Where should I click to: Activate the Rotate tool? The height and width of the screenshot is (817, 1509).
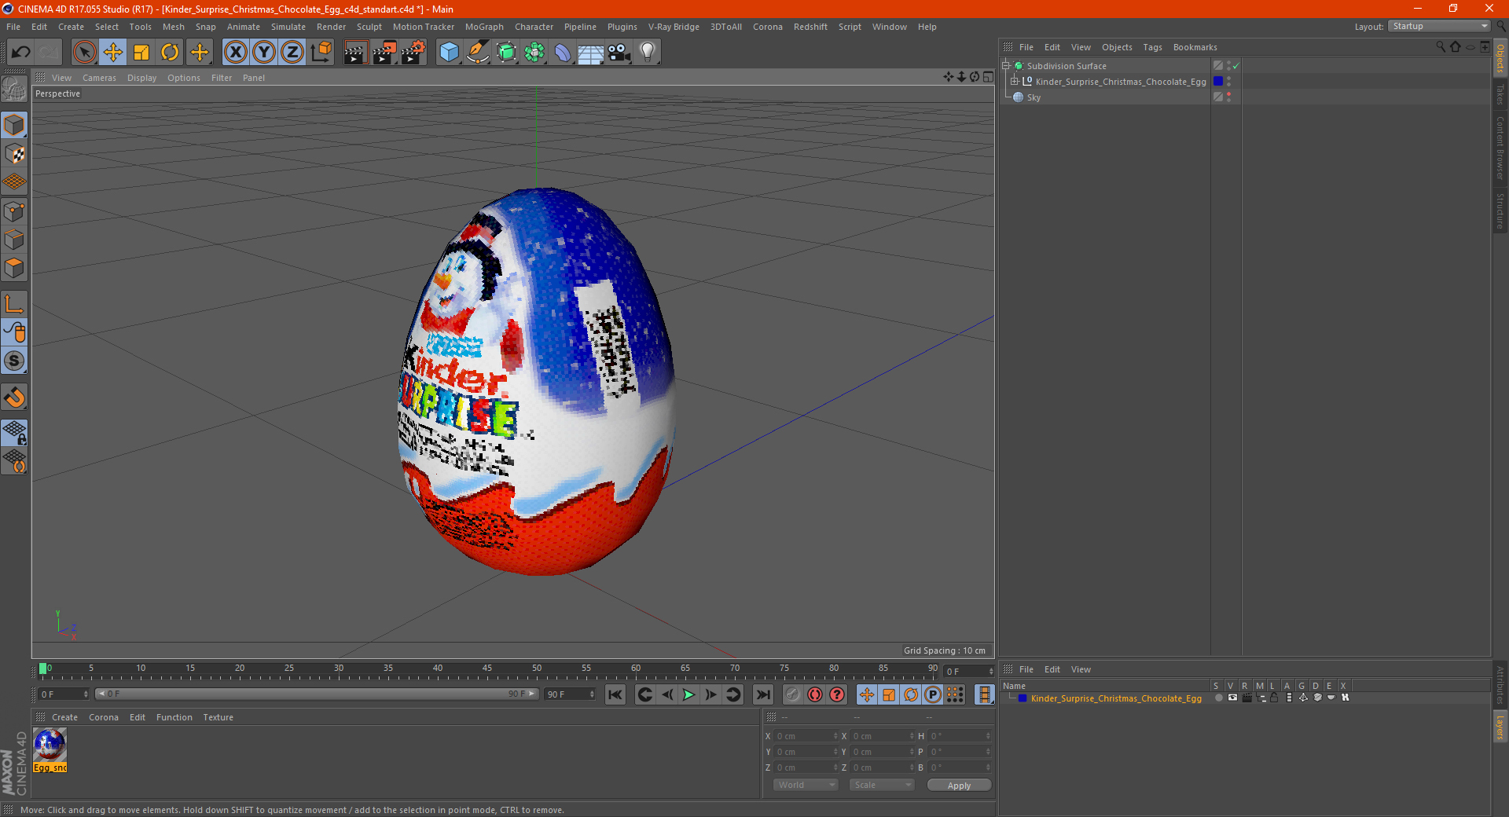tap(170, 53)
